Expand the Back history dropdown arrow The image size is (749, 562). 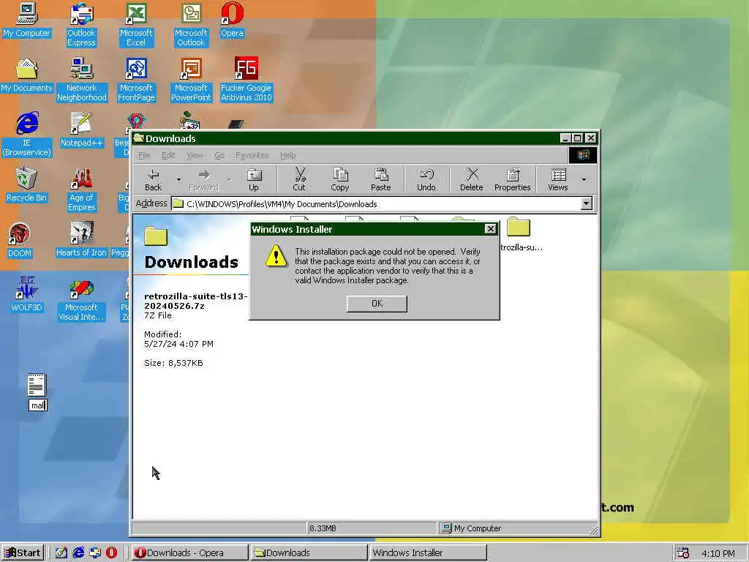pos(178,180)
